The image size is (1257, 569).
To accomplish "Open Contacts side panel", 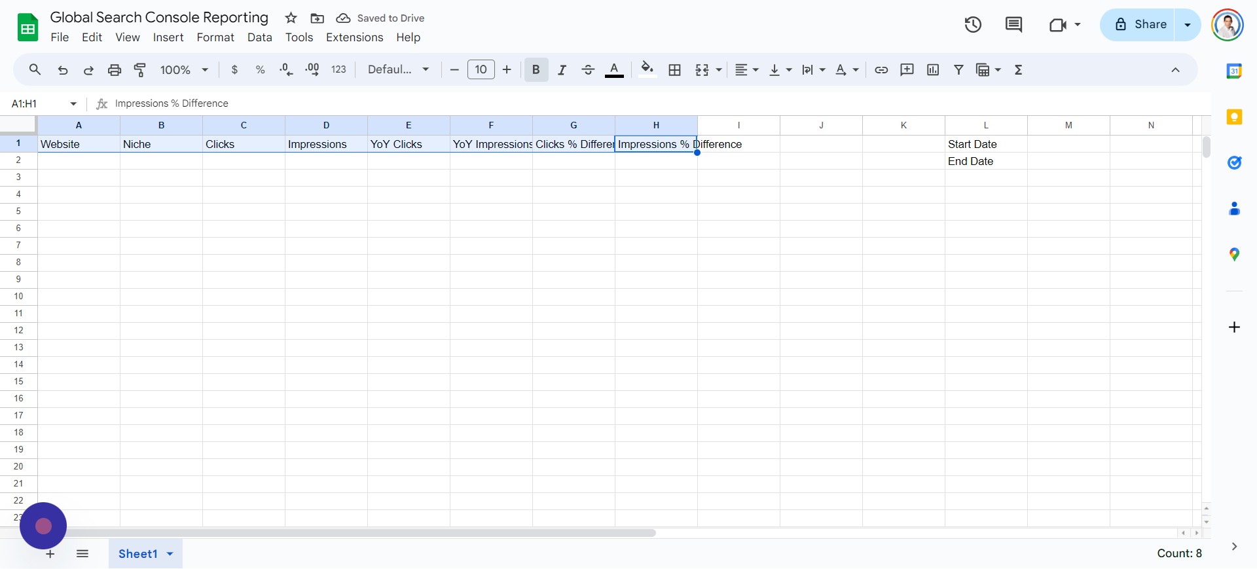I will [1234, 209].
